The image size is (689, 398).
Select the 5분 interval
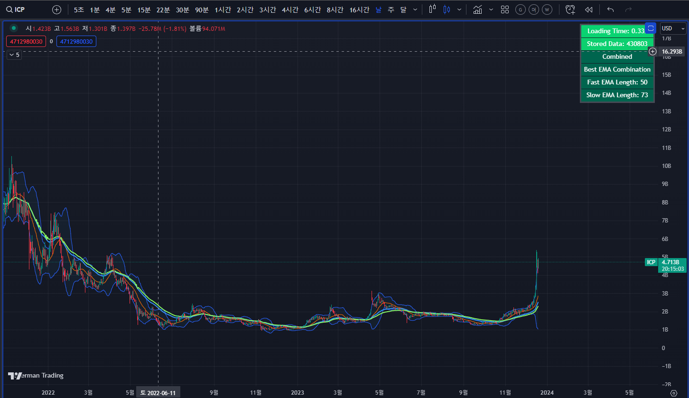[126, 9]
